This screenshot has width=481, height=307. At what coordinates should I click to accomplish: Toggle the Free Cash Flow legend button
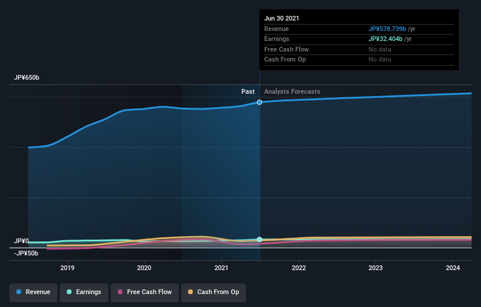click(145, 292)
